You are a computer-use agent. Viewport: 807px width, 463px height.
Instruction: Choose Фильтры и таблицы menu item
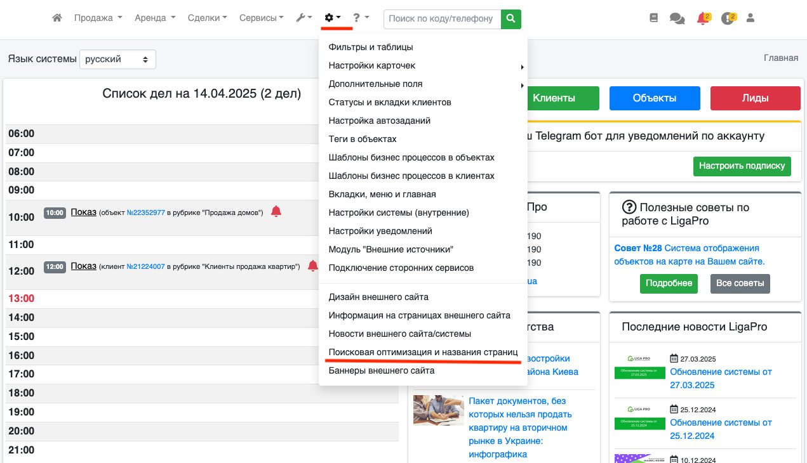371,47
